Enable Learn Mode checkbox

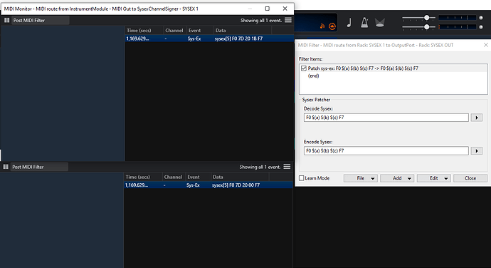coord(302,178)
